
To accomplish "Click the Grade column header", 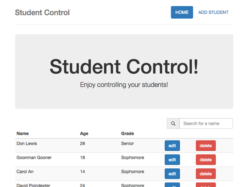I will pyautogui.click(x=127, y=133).
